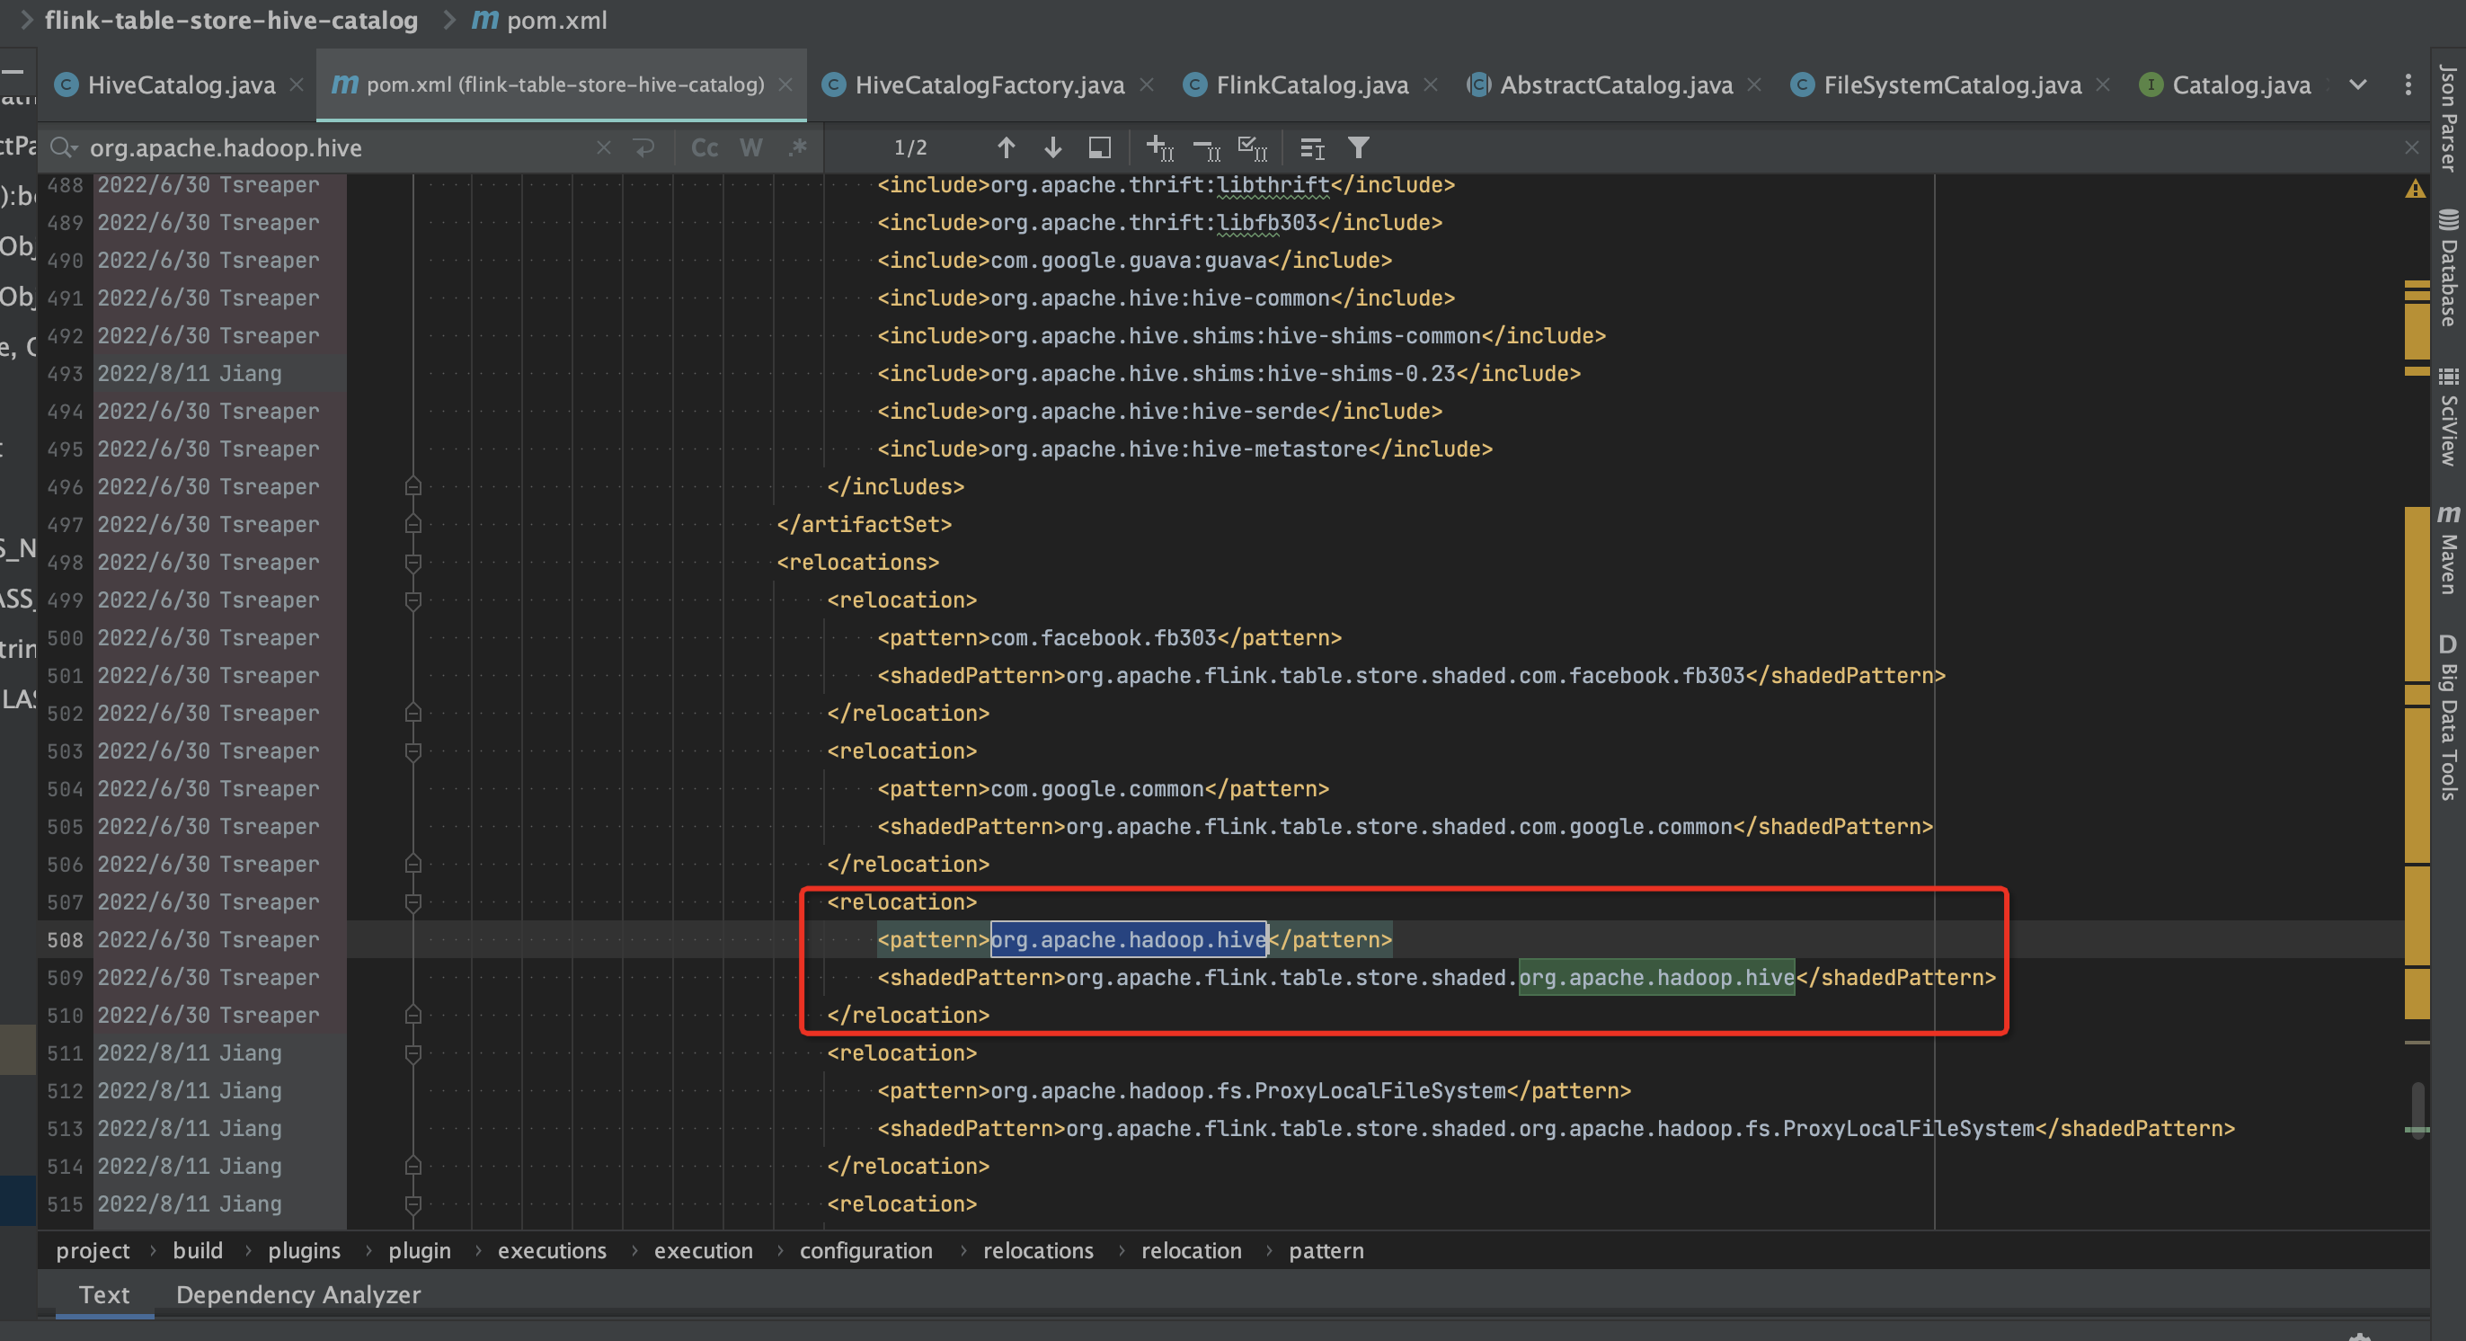This screenshot has height=1341, width=2466.
Task: Click 'relocations' breadcrumb item
Action: coord(1038,1250)
